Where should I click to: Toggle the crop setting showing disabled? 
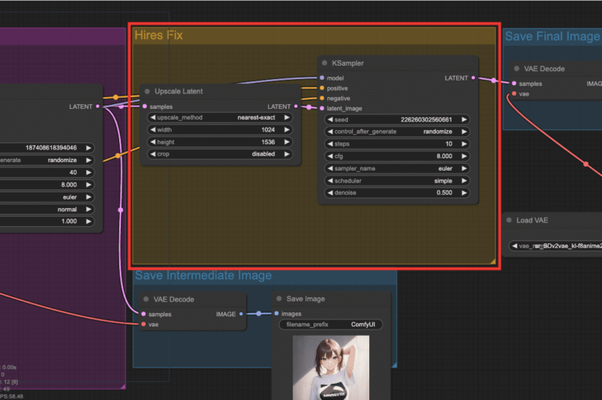coord(220,154)
